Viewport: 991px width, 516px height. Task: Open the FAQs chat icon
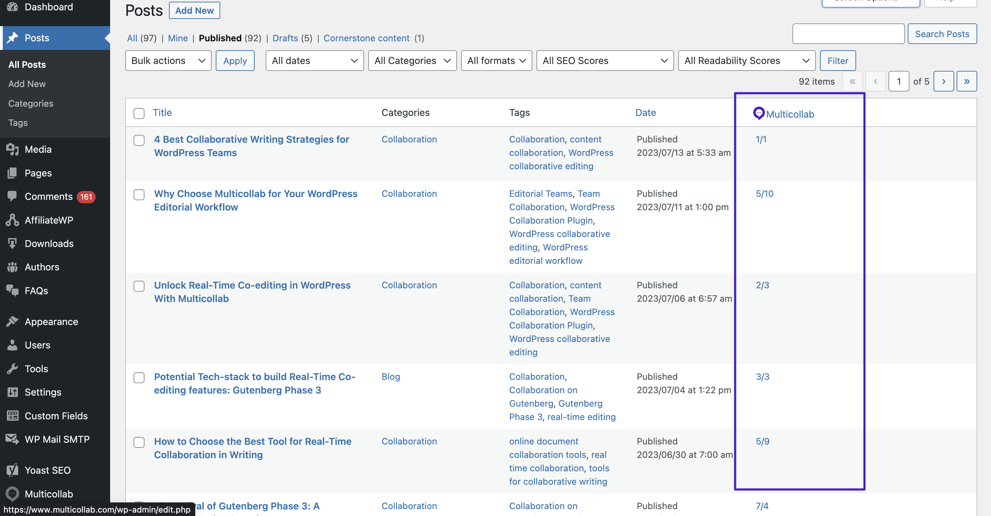(12, 291)
